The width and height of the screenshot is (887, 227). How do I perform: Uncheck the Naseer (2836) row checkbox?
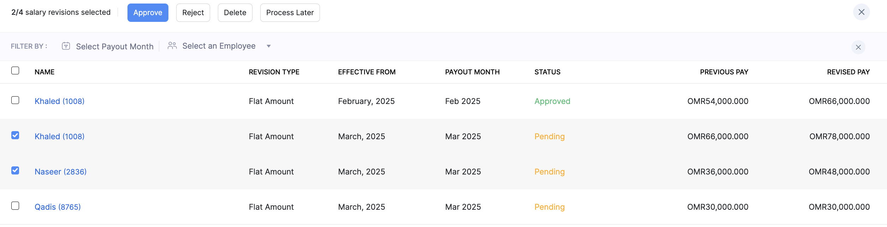[15, 171]
